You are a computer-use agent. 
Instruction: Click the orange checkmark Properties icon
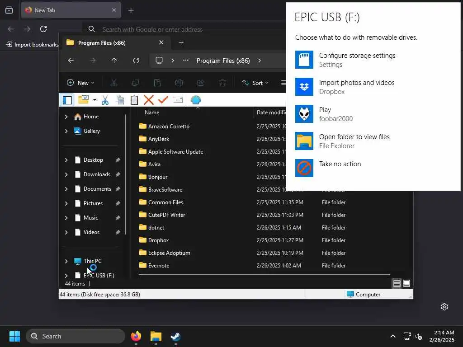click(x=163, y=100)
